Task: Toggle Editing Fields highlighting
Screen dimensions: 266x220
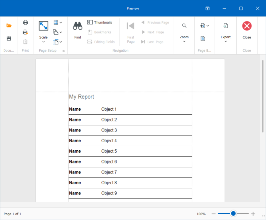Action: pos(101,42)
